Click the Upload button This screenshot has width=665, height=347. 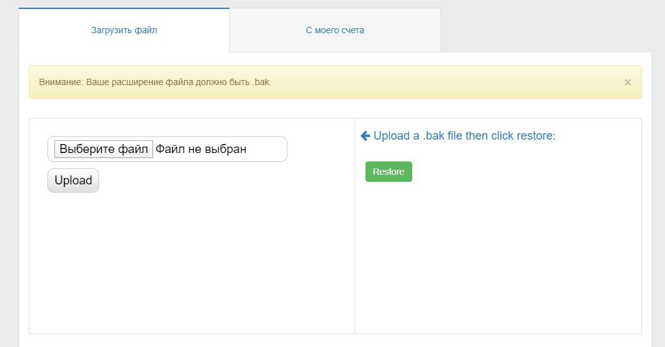coord(73,181)
